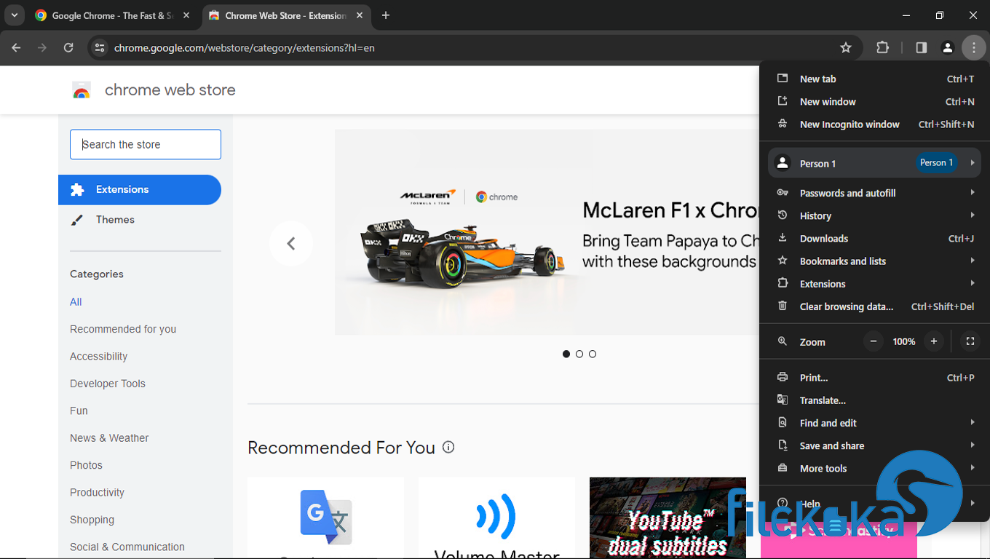
Task: Expand the More tools submenu
Action: point(874,468)
